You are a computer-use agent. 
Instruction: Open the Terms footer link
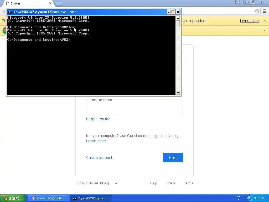pos(188,183)
